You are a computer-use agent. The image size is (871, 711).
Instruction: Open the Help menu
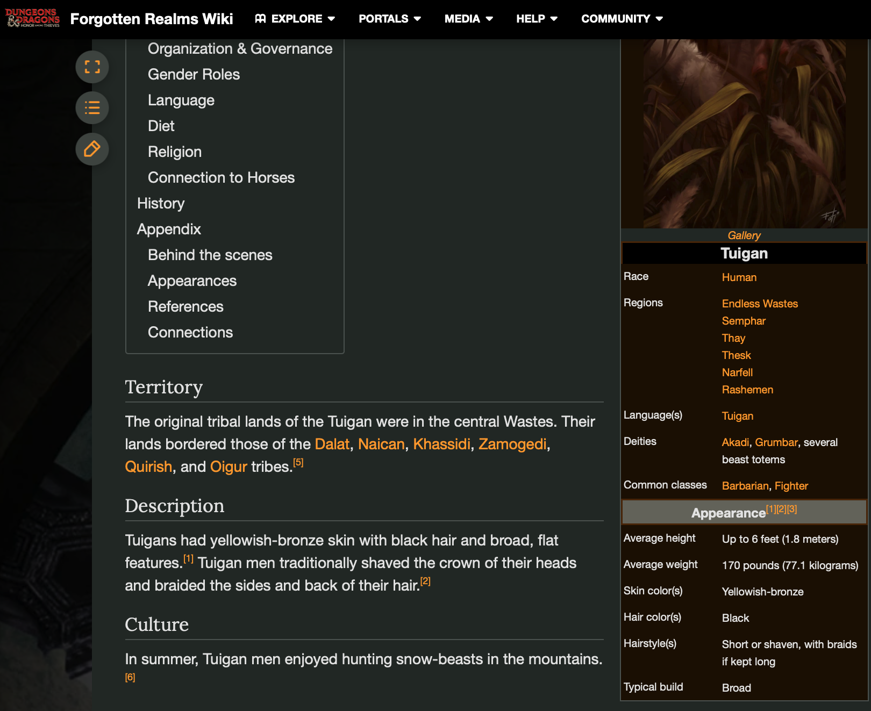tap(537, 19)
